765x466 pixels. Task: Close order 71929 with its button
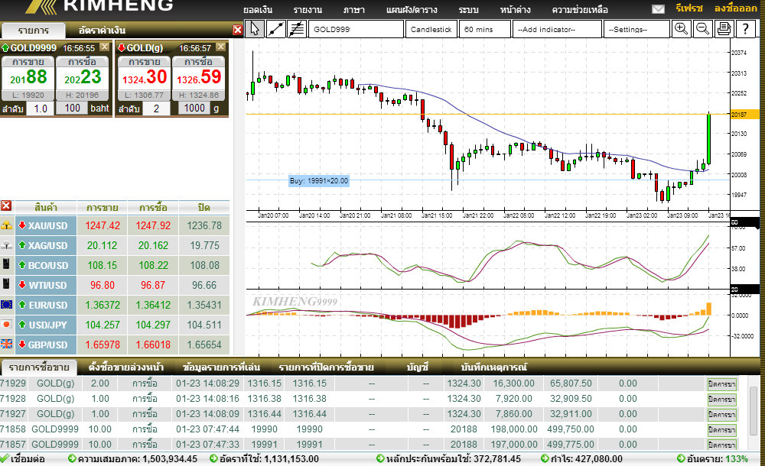pos(721,384)
